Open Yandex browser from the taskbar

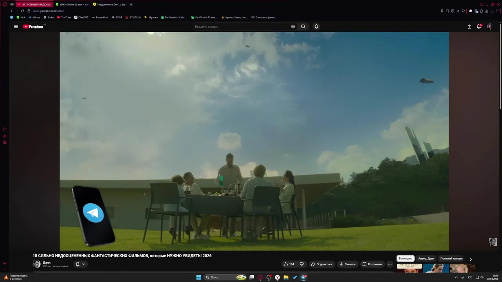(277, 277)
